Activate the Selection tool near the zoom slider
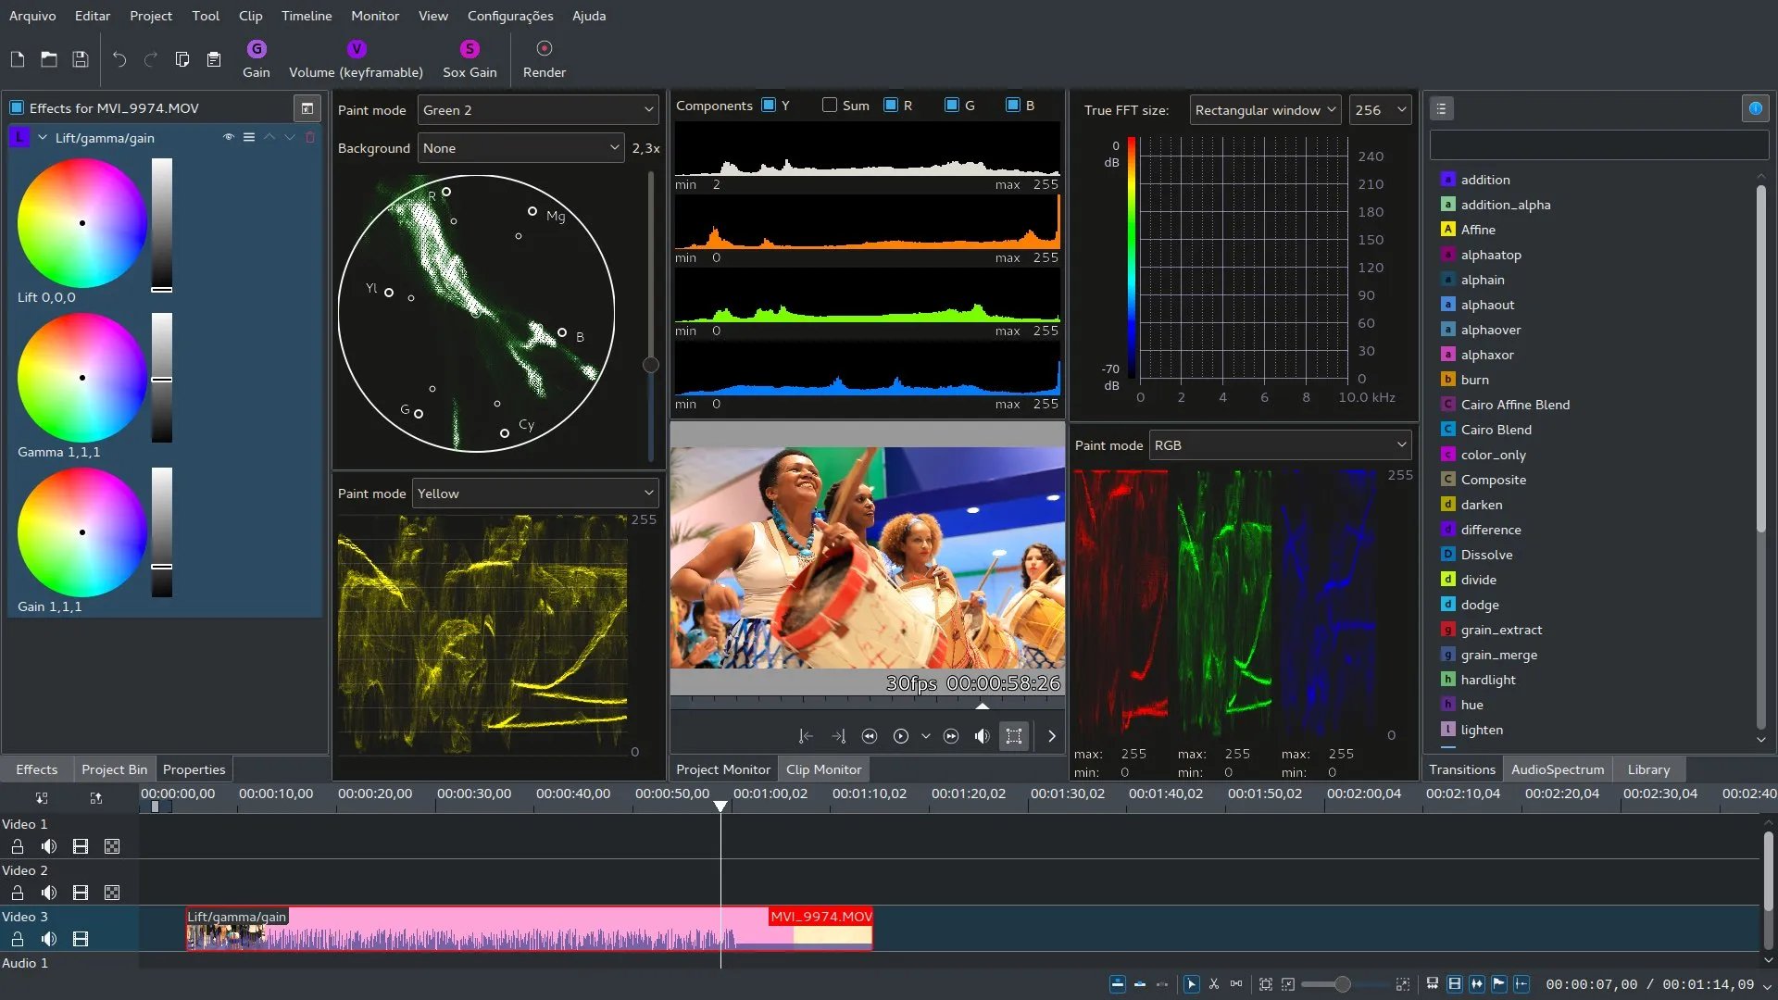 (1191, 984)
